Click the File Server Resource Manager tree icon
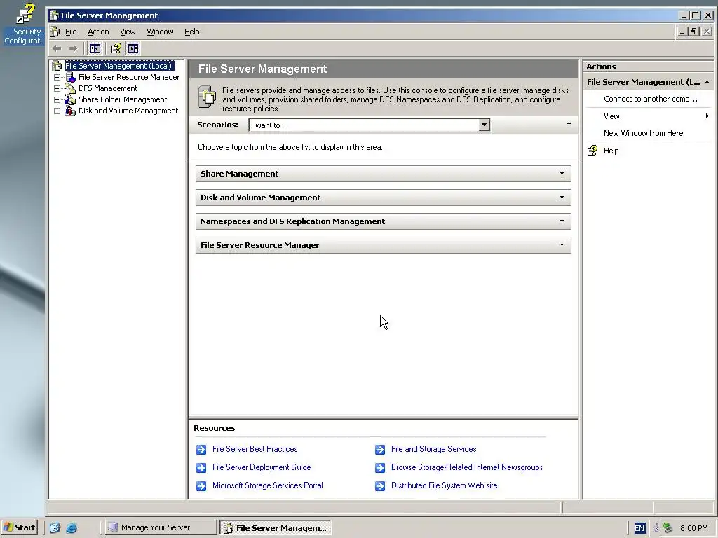Viewport: 718px width, 538px height. click(x=70, y=77)
